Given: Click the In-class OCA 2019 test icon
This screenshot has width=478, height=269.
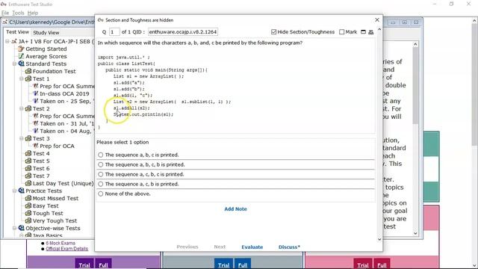Looking at the screenshot, I should (x=35, y=93).
